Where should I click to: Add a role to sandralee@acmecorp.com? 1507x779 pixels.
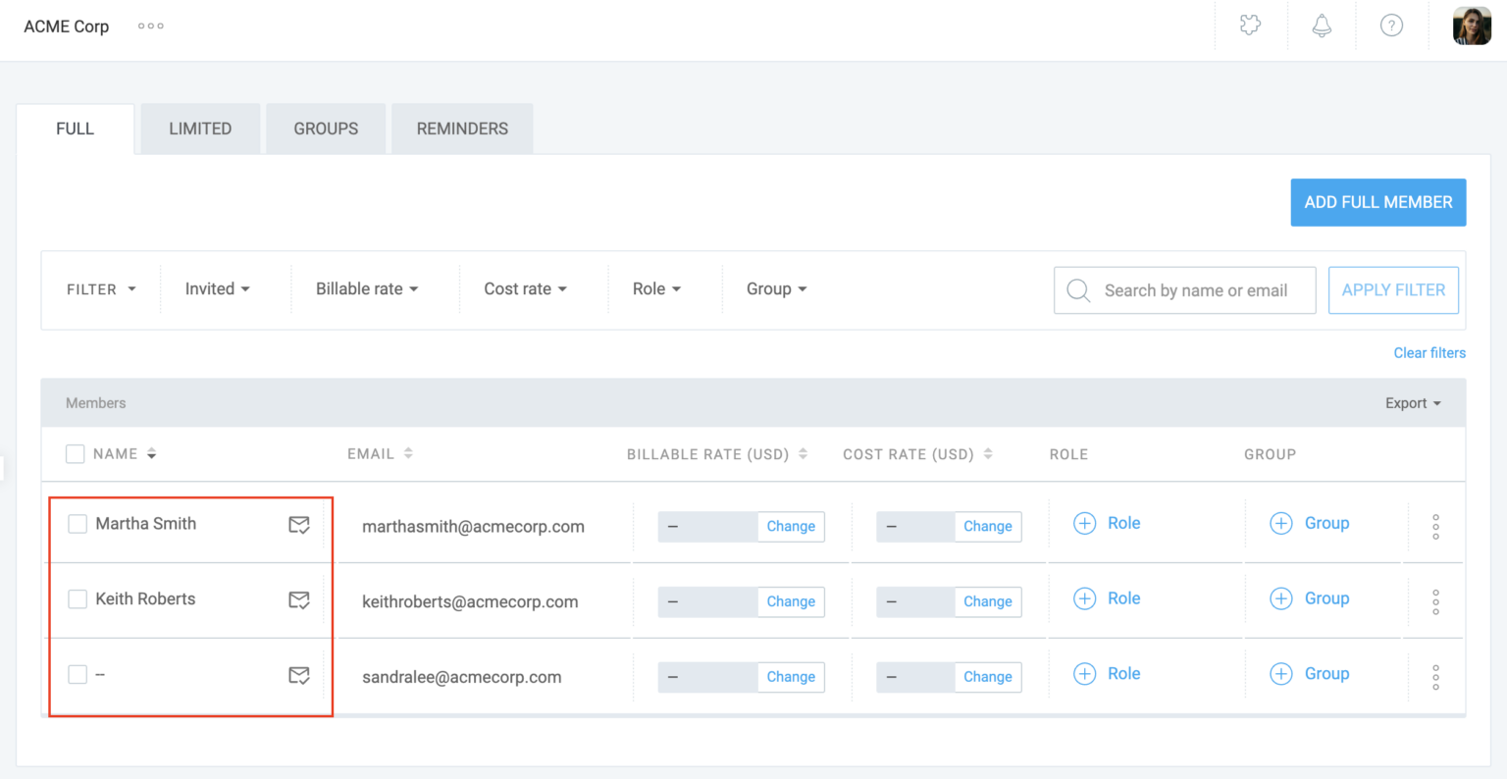coord(1107,674)
